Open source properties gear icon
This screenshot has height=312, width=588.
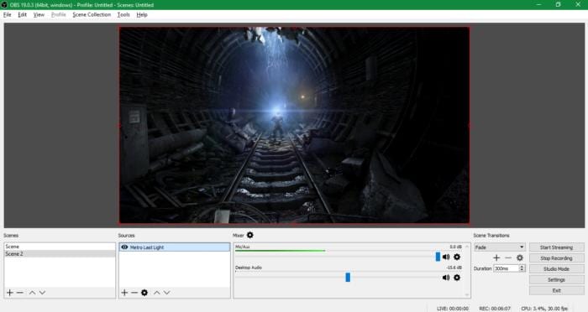pyautogui.click(x=144, y=293)
